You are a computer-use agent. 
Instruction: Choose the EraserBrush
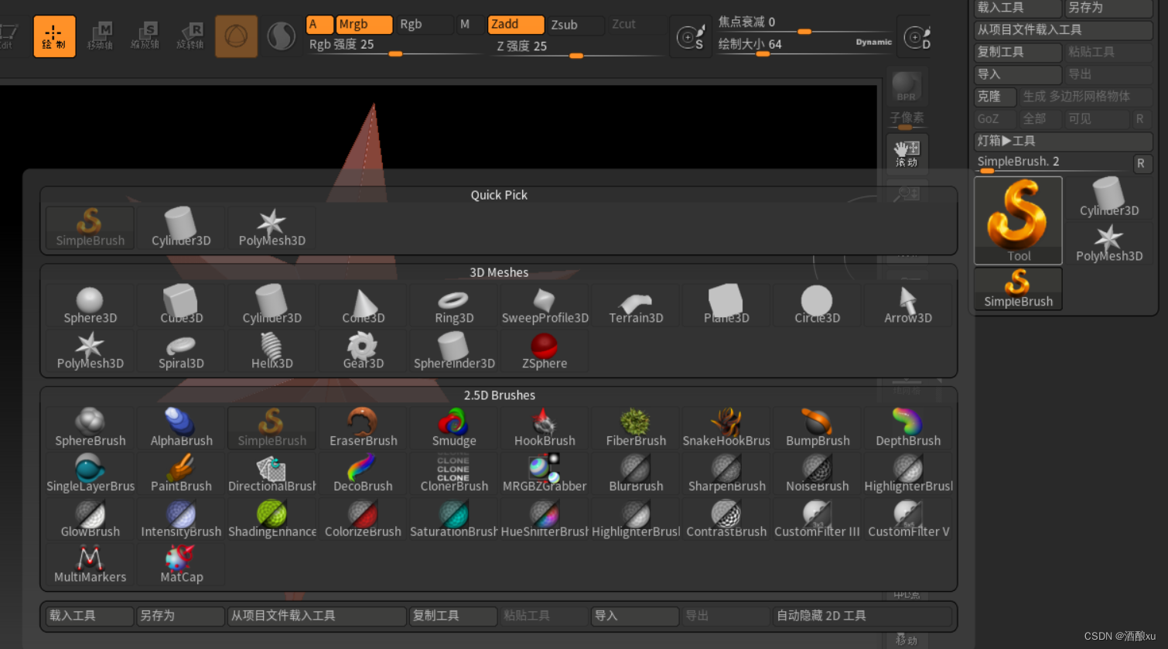point(363,428)
